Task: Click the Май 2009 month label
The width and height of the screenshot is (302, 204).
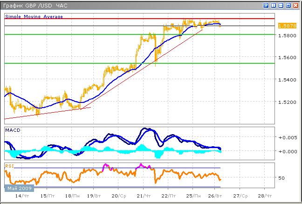Action: tap(18, 188)
